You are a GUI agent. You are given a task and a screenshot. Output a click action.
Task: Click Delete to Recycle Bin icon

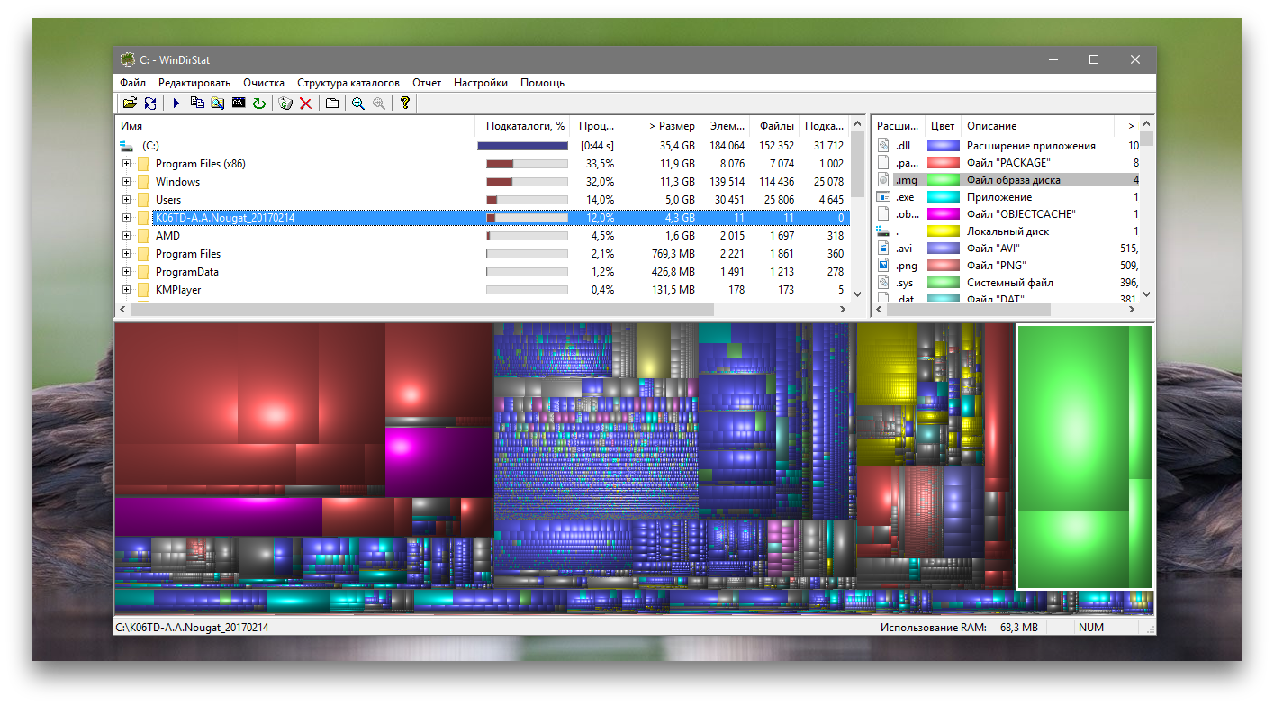pos(285,104)
